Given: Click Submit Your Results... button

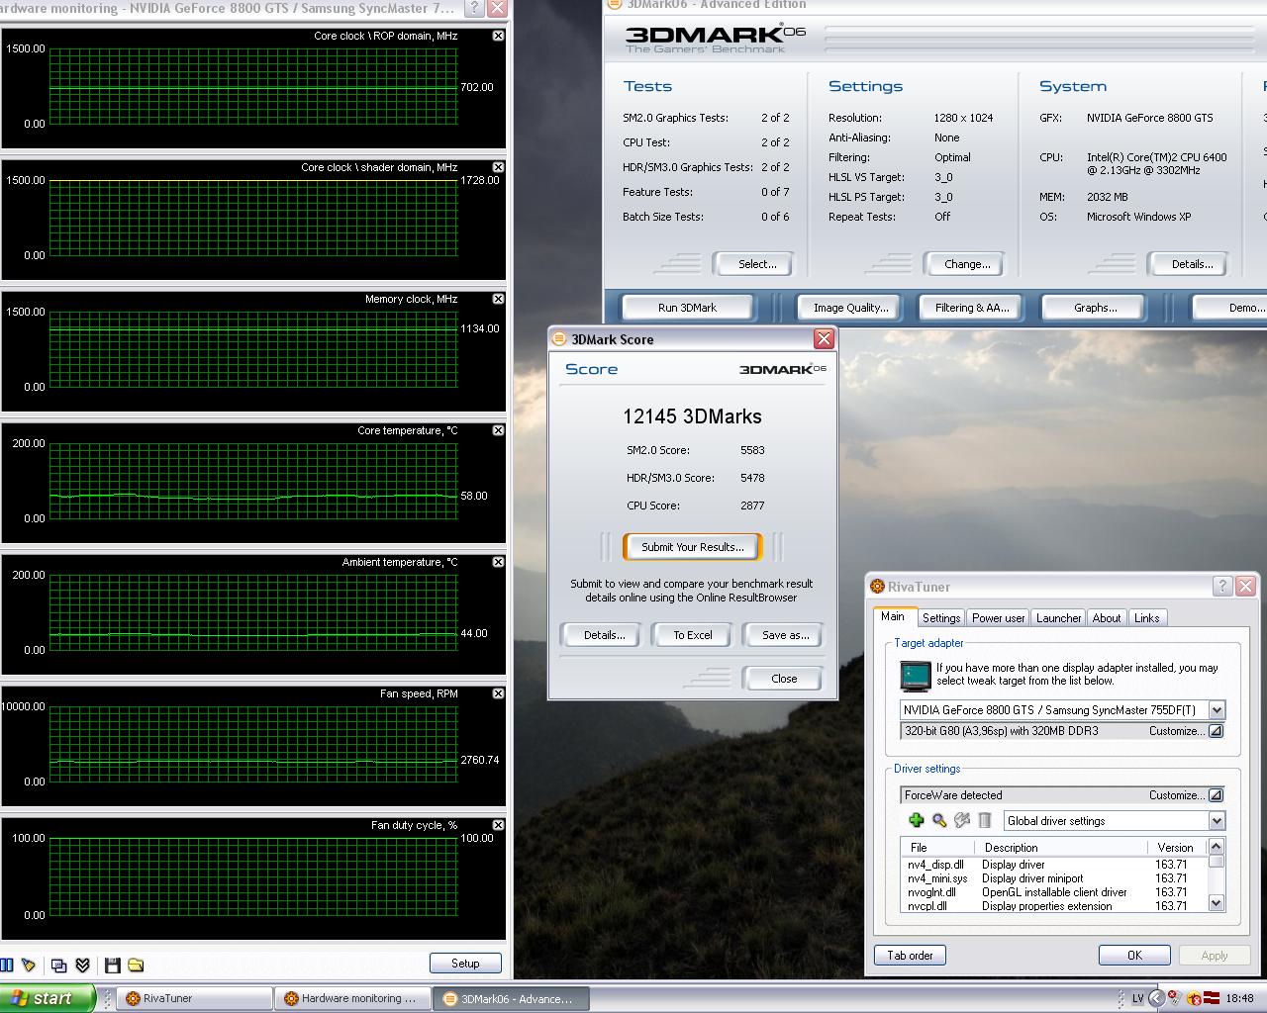Looking at the screenshot, I should pos(693,547).
